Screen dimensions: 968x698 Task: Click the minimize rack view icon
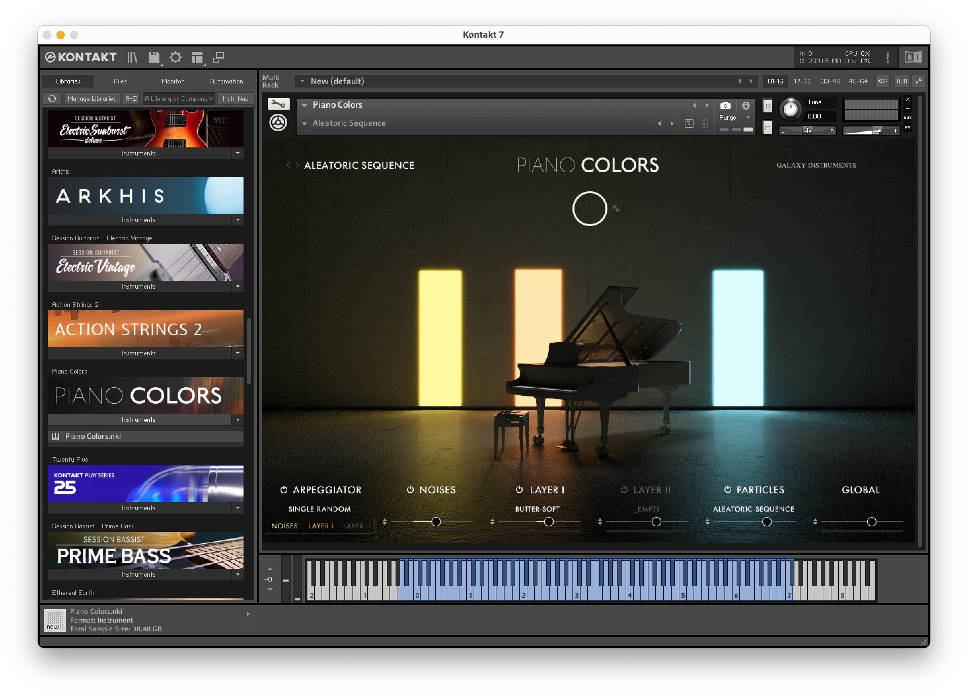[x=919, y=81]
